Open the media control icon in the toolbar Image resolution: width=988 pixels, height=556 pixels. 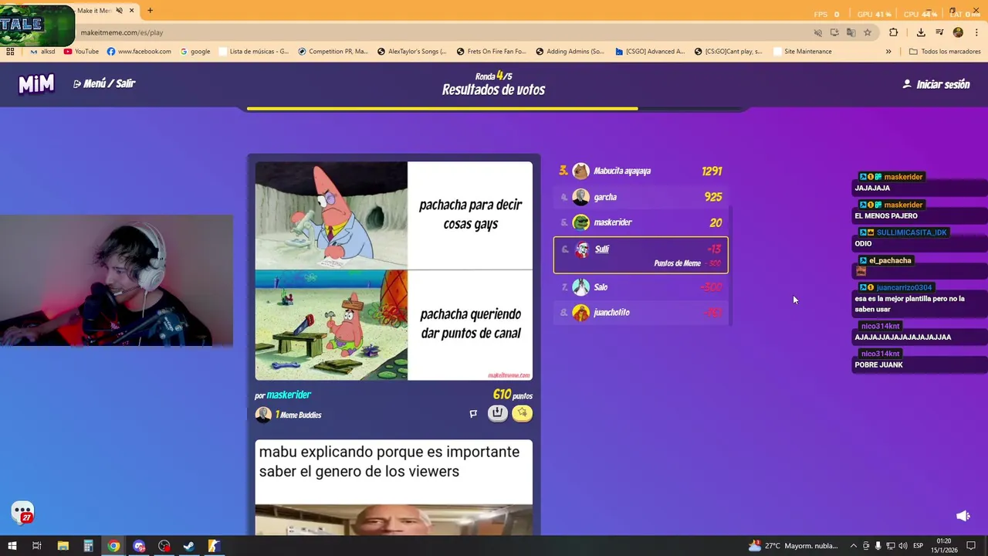point(939,32)
